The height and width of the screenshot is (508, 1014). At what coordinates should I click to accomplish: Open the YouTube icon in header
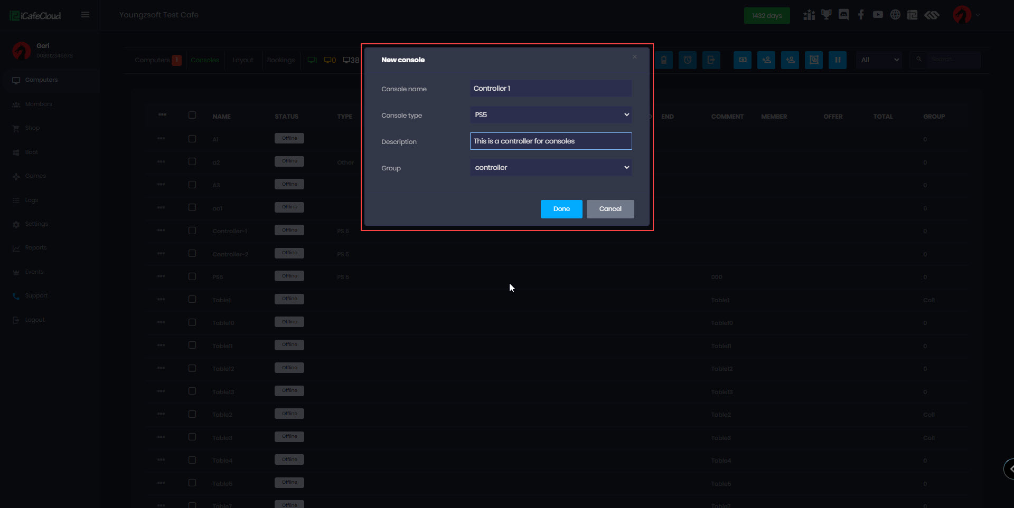878,15
